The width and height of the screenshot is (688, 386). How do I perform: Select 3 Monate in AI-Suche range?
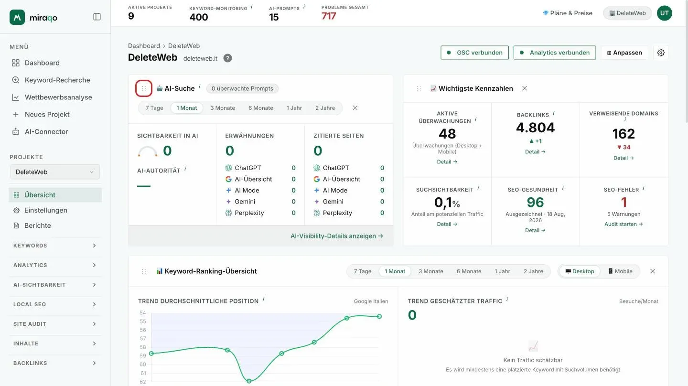click(223, 108)
